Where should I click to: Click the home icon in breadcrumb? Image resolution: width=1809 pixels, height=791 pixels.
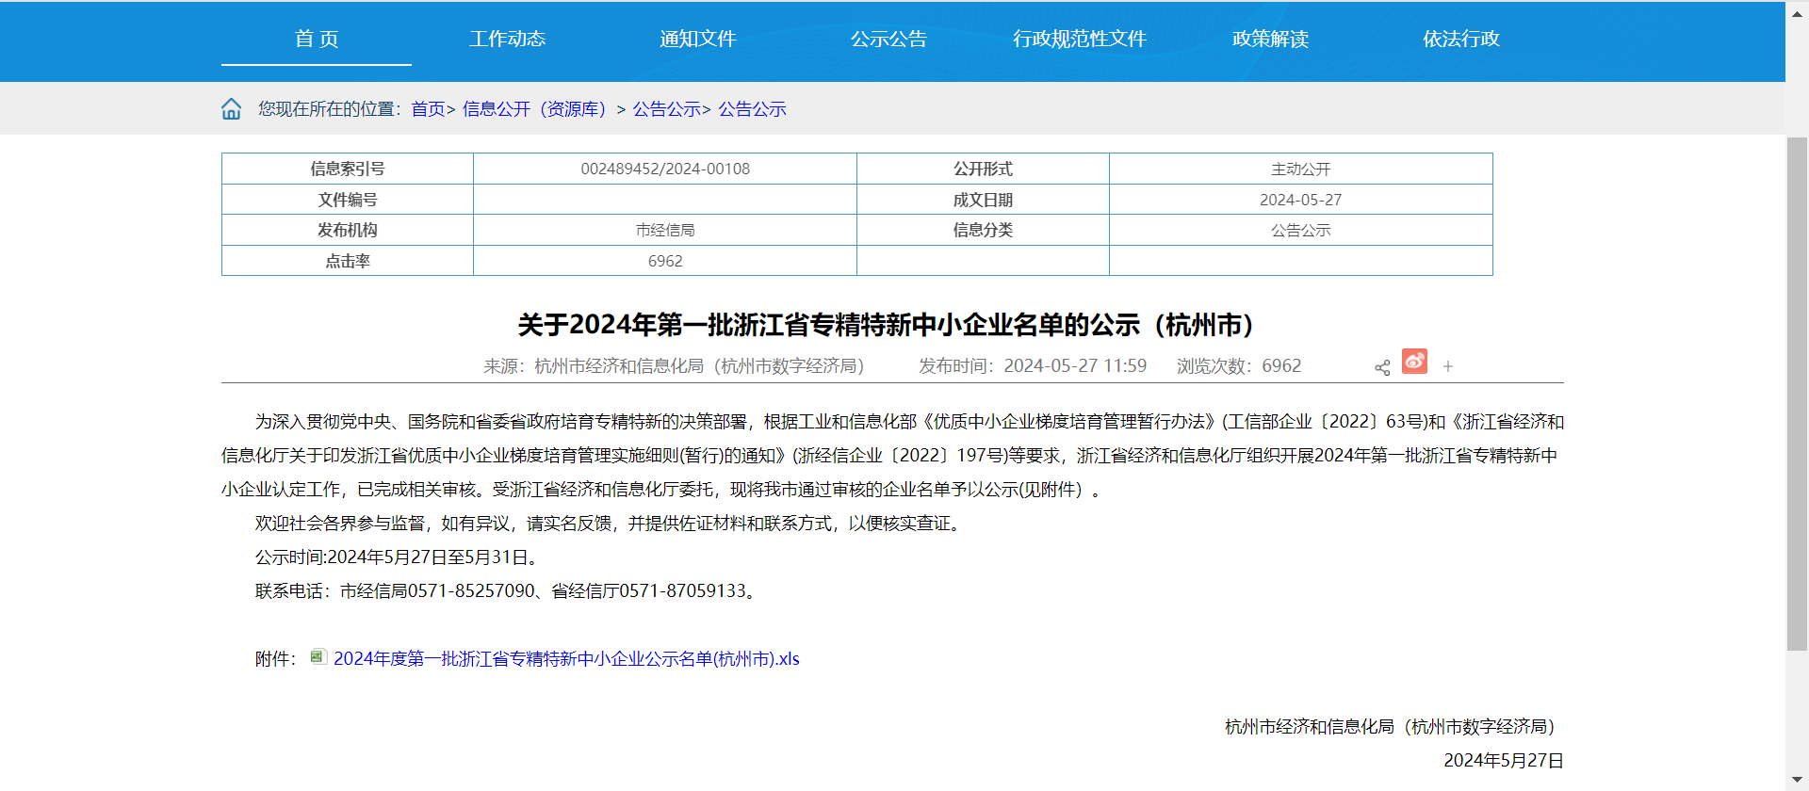pos(231,109)
